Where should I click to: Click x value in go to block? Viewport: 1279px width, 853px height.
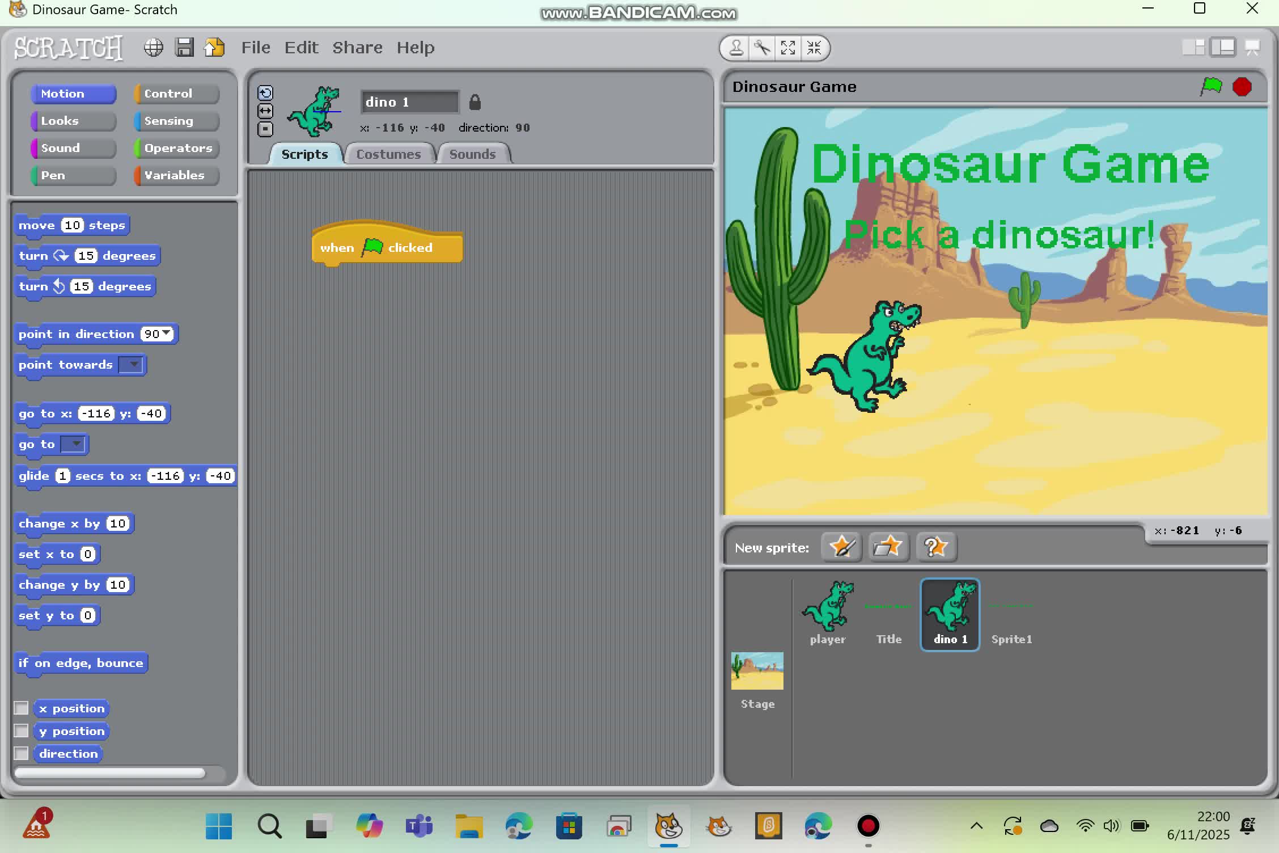(x=96, y=413)
